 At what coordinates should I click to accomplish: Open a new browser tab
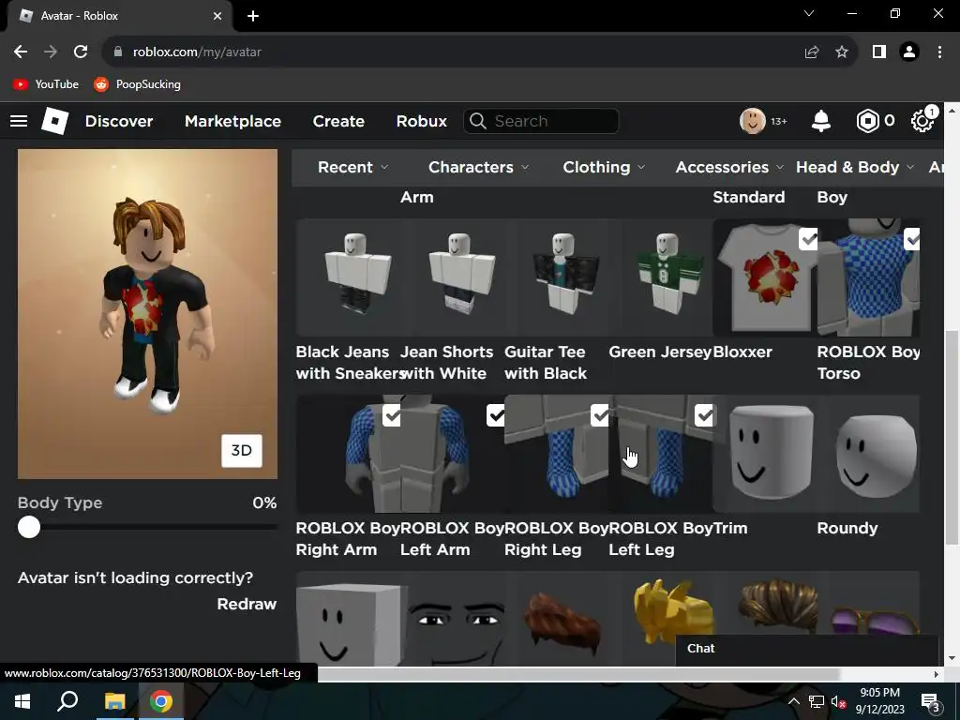(253, 16)
